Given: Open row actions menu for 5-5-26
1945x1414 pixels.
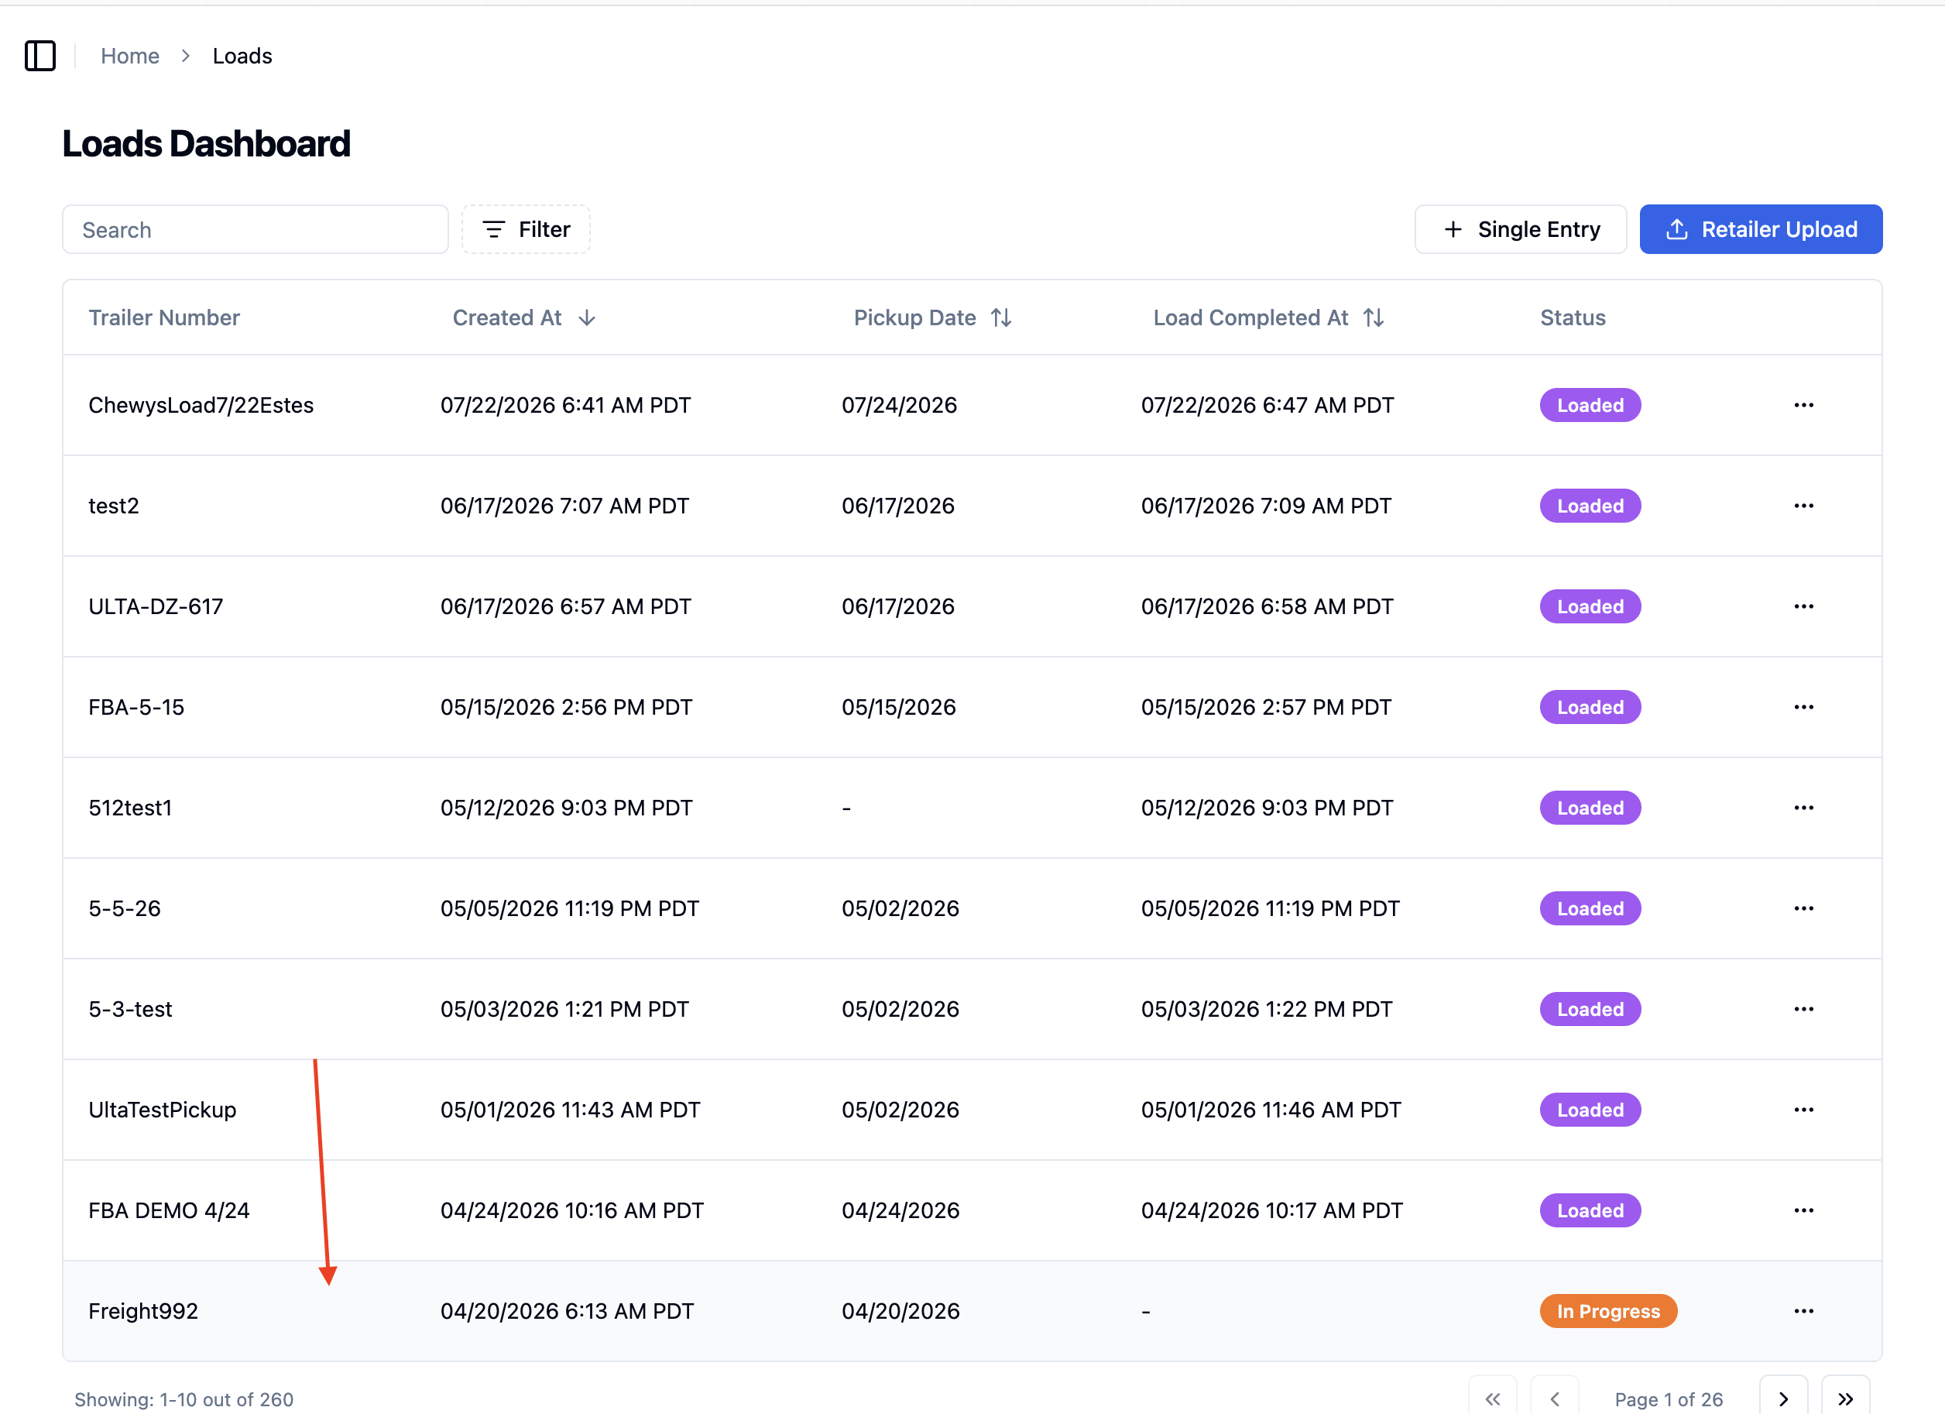Looking at the screenshot, I should [1803, 908].
